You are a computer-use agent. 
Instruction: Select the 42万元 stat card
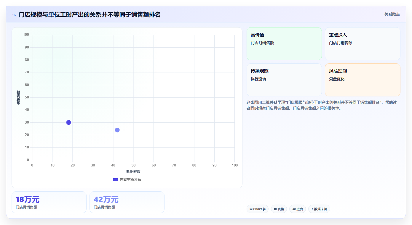point(127,202)
